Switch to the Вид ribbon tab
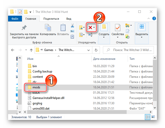The image size is (165, 128). pos(69,19)
